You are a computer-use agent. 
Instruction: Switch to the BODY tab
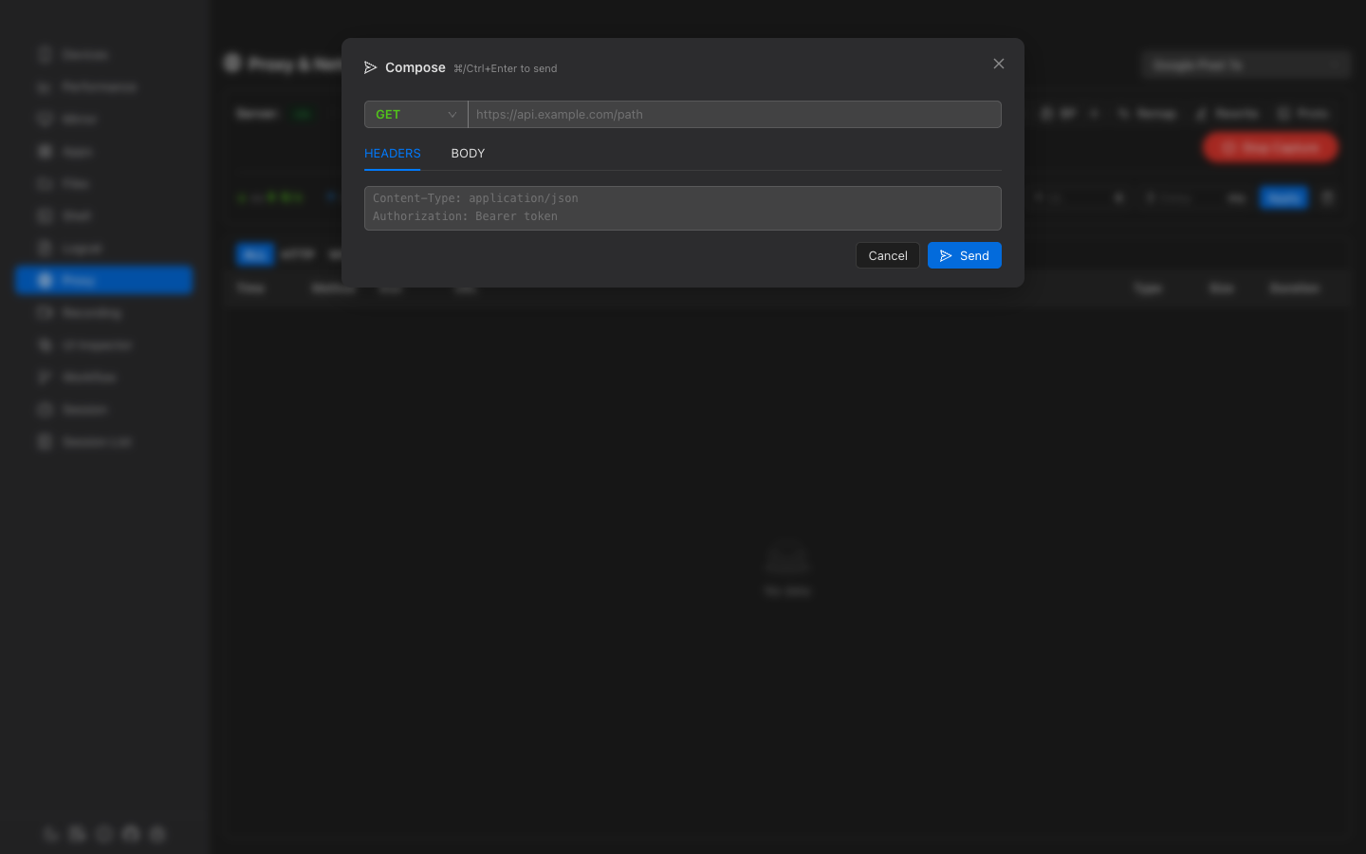tap(468, 153)
